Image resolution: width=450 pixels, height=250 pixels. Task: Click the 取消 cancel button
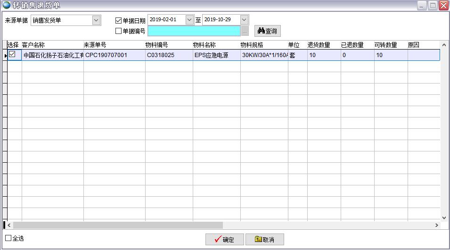click(x=264, y=240)
